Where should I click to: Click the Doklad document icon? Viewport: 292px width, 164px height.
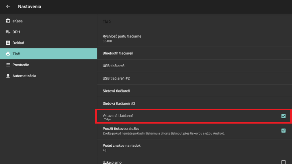[8, 43]
